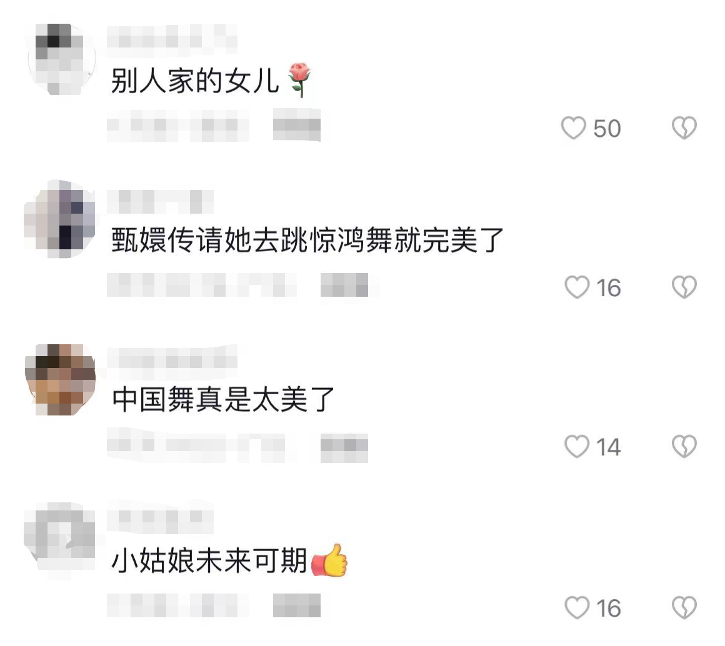
Task: Dislike the 甄嬛传 惊鸿舞 comment
Action: coord(684,287)
